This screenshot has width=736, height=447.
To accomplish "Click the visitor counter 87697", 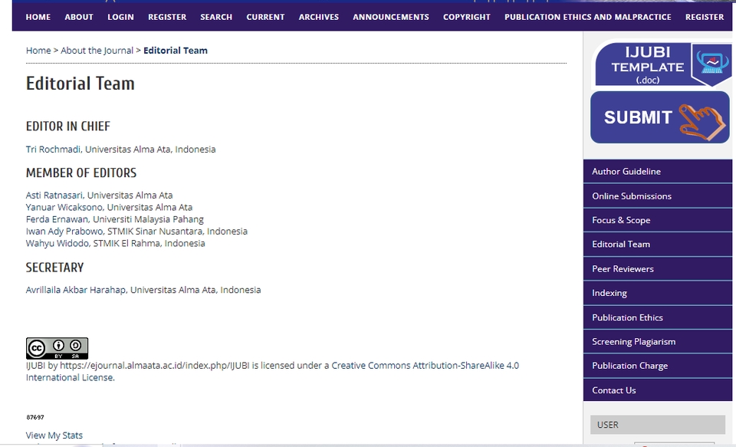I will [35, 417].
